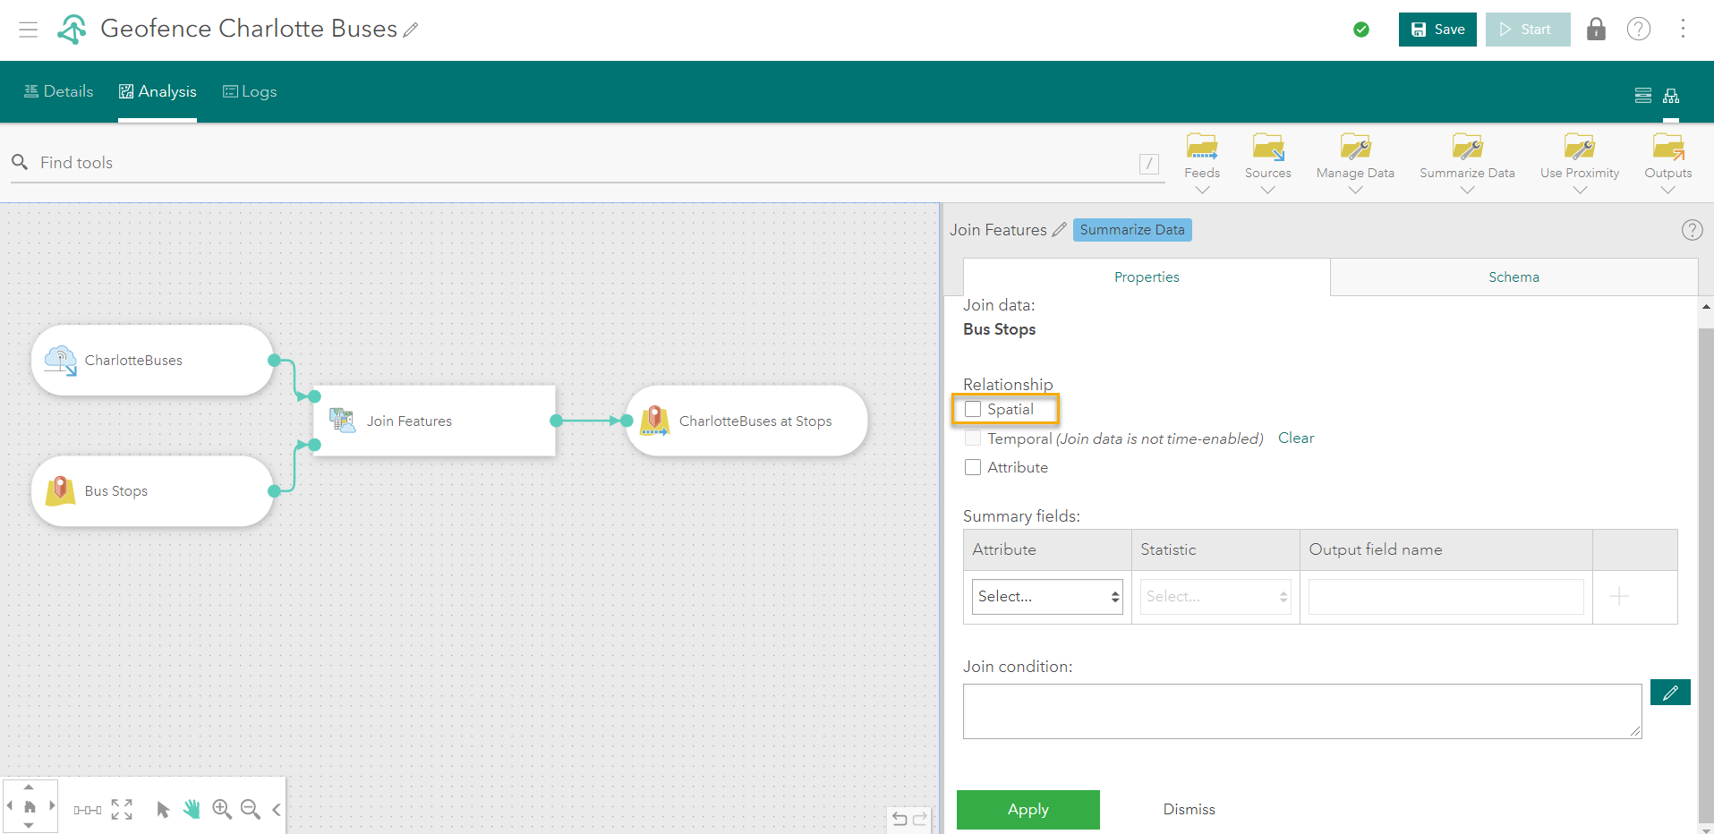1714x834 pixels.
Task: Save the analytic
Action: [x=1437, y=30]
